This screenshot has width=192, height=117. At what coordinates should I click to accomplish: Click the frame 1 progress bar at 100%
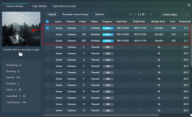click(x=108, y=28)
